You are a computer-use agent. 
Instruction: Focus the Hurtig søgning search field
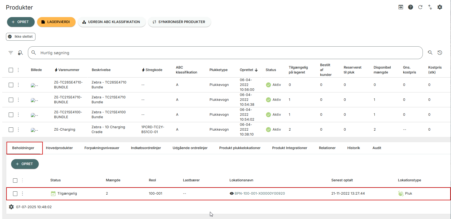(x=225, y=53)
